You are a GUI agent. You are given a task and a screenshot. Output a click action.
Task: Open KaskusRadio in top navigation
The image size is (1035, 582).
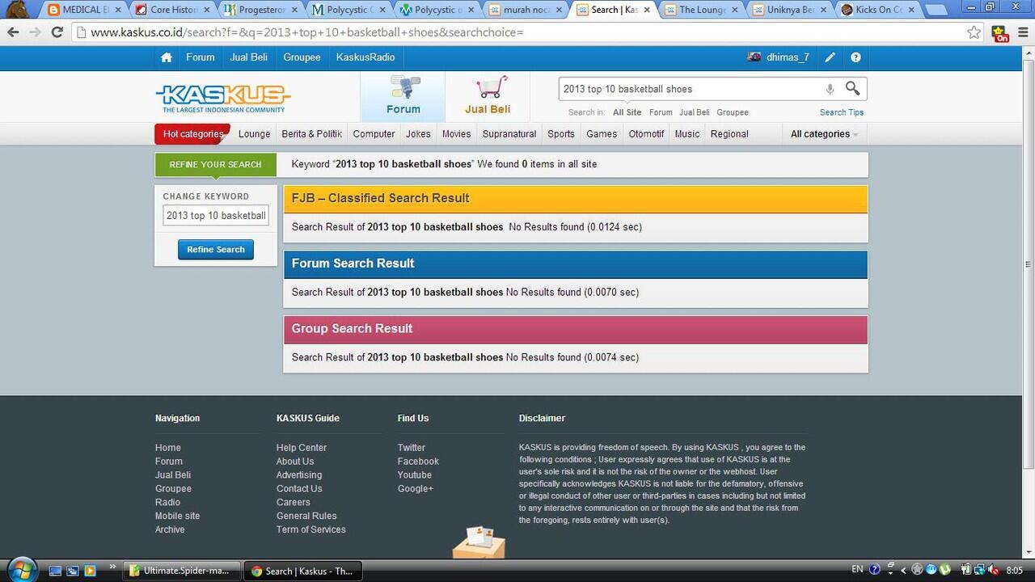point(365,57)
